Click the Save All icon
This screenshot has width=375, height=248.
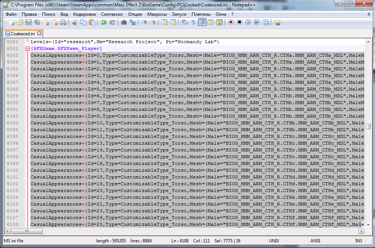click(x=37, y=23)
